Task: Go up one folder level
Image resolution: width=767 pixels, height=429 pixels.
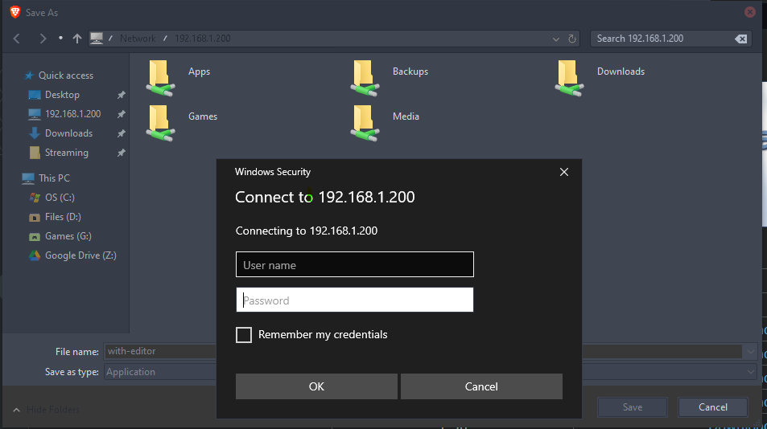Action: coord(76,39)
